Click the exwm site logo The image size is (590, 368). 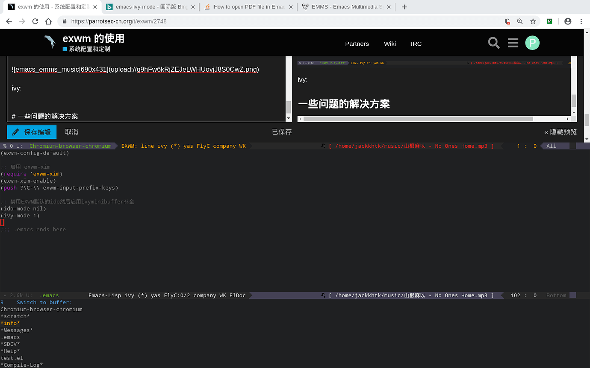point(50,42)
